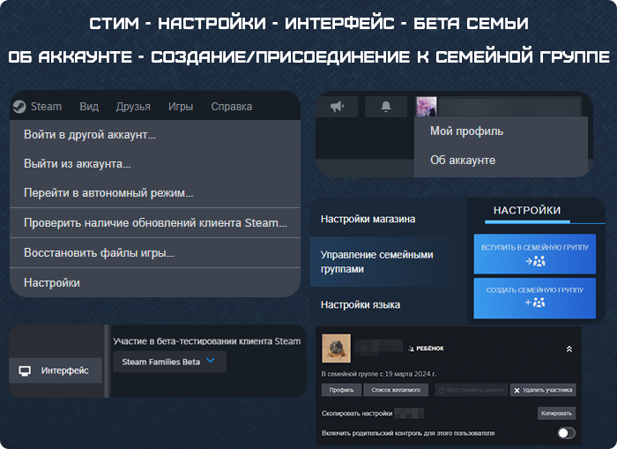Enable parental control toggle for this user
This screenshot has width=617, height=449.
tap(566, 433)
